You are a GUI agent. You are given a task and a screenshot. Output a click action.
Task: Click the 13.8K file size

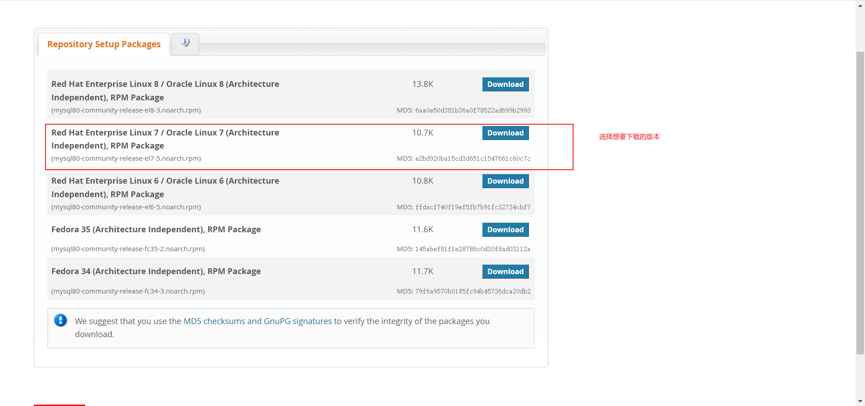click(x=423, y=84)
